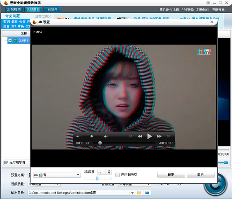232x199 pixels.
Task: Click the subtitle ABC icon
Action: pos(6,162)
